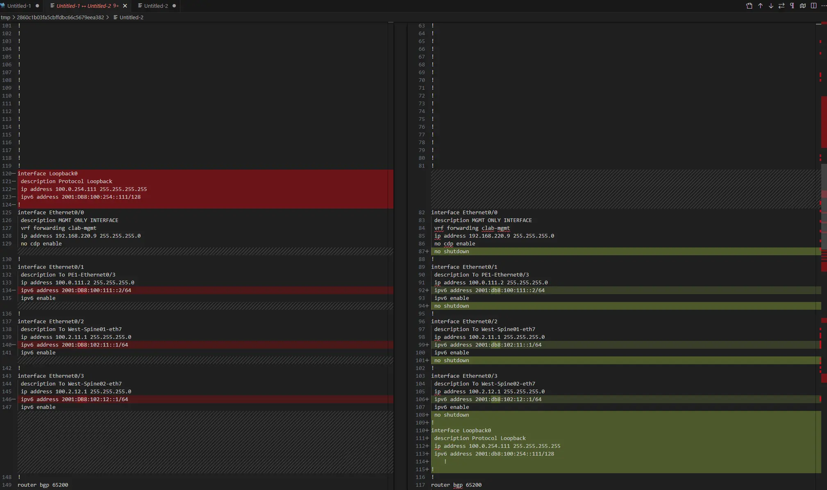Toggle collapse unchanged regions map icon
Image resolution: width=827 pixels, height=490 pixels.
(803, 6)
